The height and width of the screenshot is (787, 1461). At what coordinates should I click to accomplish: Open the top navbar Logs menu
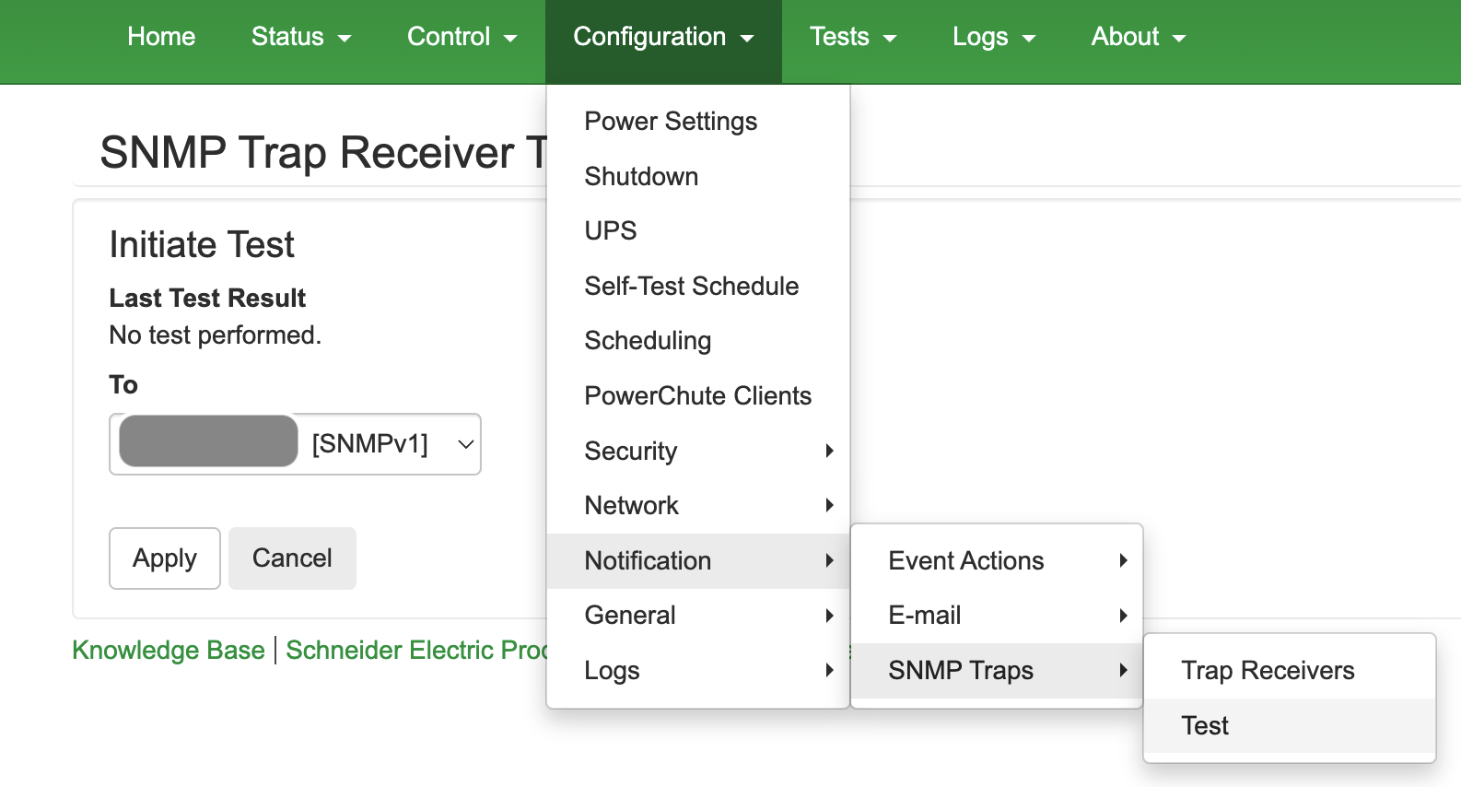pos(993,37)
